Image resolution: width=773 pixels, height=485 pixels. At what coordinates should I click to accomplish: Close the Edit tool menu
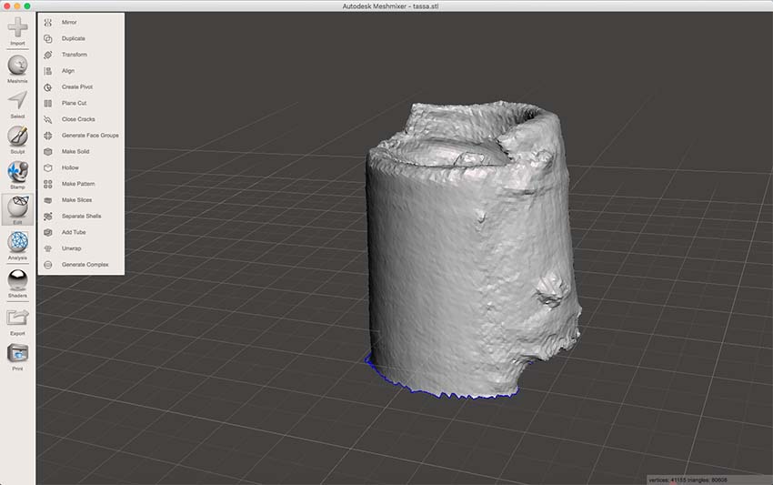[x=17, y=207]
